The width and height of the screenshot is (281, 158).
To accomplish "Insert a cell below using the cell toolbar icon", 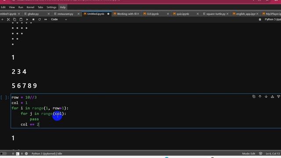I will pyautogui.click(x=278, y=97).
